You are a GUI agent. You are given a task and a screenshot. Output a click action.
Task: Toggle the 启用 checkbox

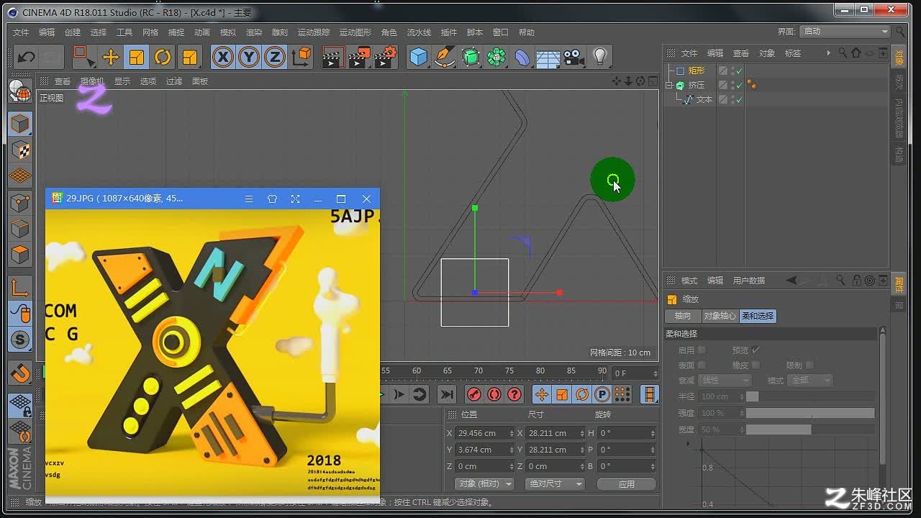pos(702,350)
